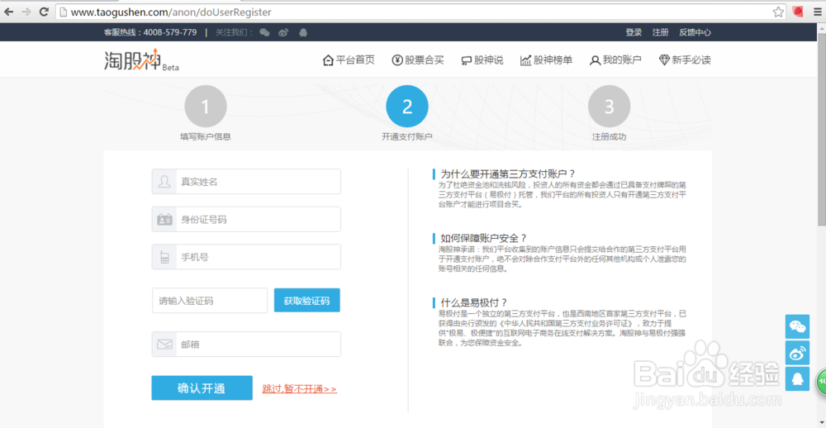Click heading 为什么要开通第三方支付账户？
This screenshot has width=826, height=428.
point(508,174)
